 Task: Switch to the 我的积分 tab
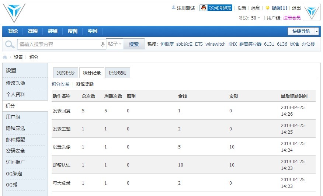pos(65,73)
